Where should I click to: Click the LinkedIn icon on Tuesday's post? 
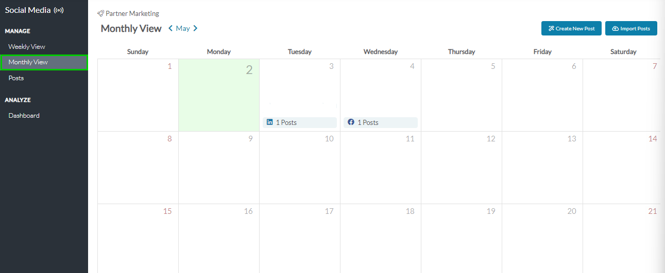click(x=269, y=122)
